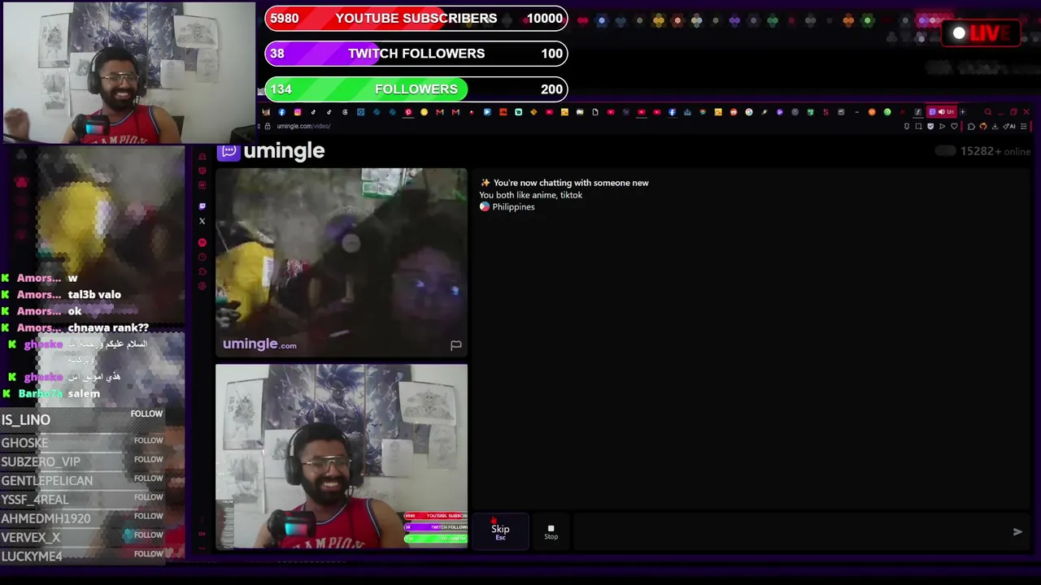The height and width of the screenshot is (585, 1041).
Task: Click FOLLOW next to GENTLEPELICAN
Action: (x=148, y=478)
